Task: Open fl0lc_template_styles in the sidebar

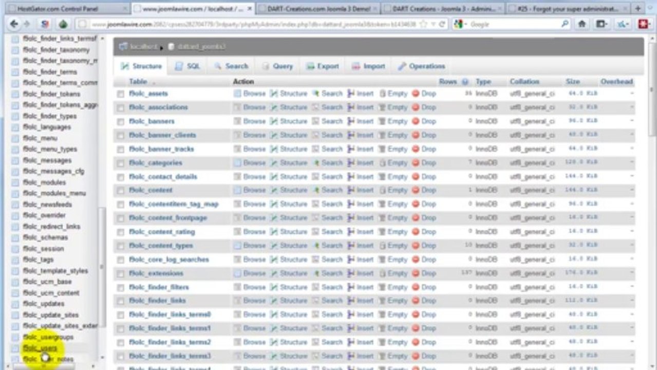Action: point(55,271)
